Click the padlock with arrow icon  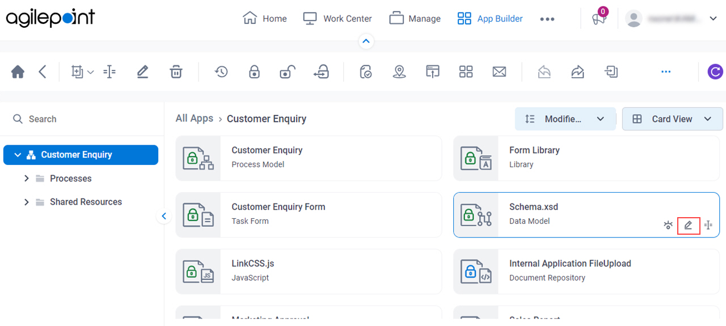point(321,72)
